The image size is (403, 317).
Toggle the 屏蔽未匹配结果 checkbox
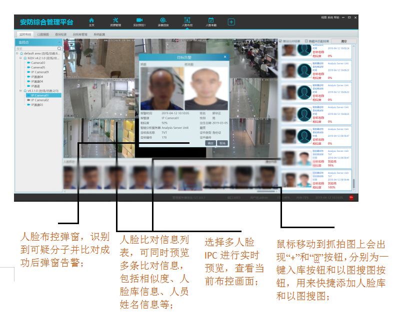coord(305,41)
